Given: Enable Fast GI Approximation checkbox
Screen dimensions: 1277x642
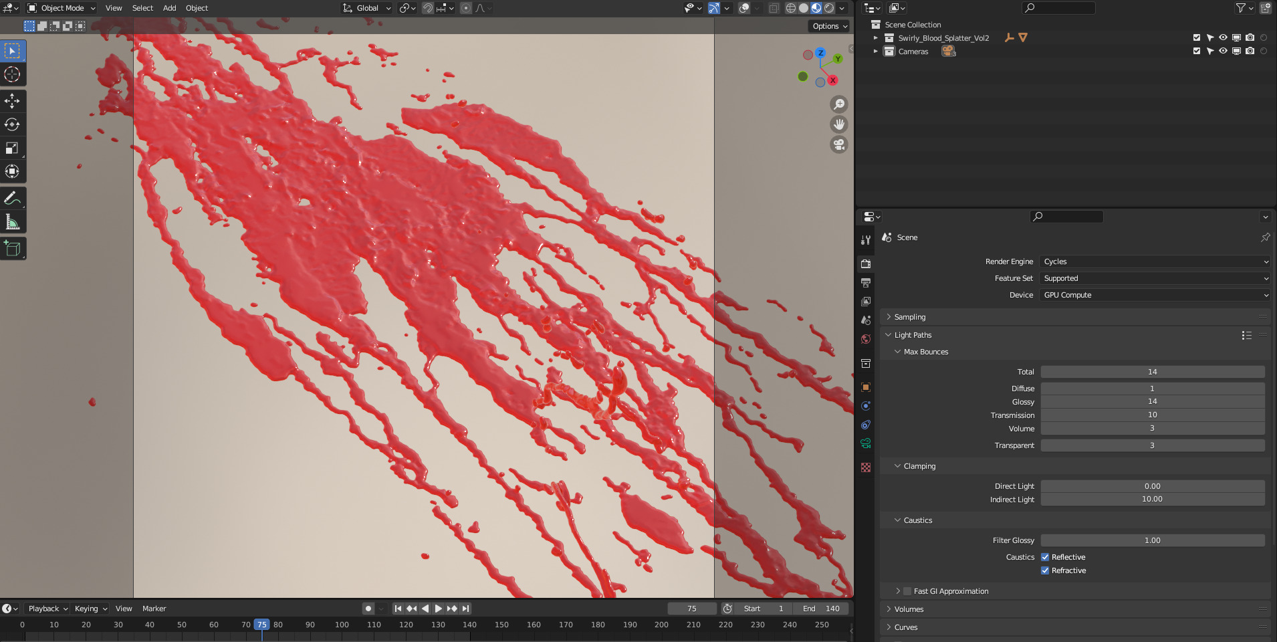Looking at the screenshot, I should tap(907, 591).
